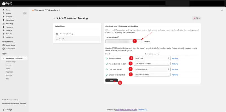
Task: Click the Products tag icon
Action: (3, 17)
